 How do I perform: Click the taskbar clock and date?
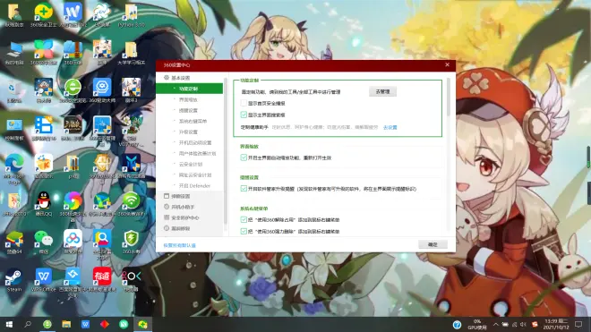tap(556, 324)
